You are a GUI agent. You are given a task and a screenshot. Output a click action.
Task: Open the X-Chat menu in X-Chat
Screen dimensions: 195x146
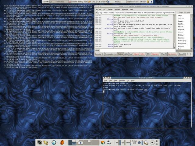(98, 9)
